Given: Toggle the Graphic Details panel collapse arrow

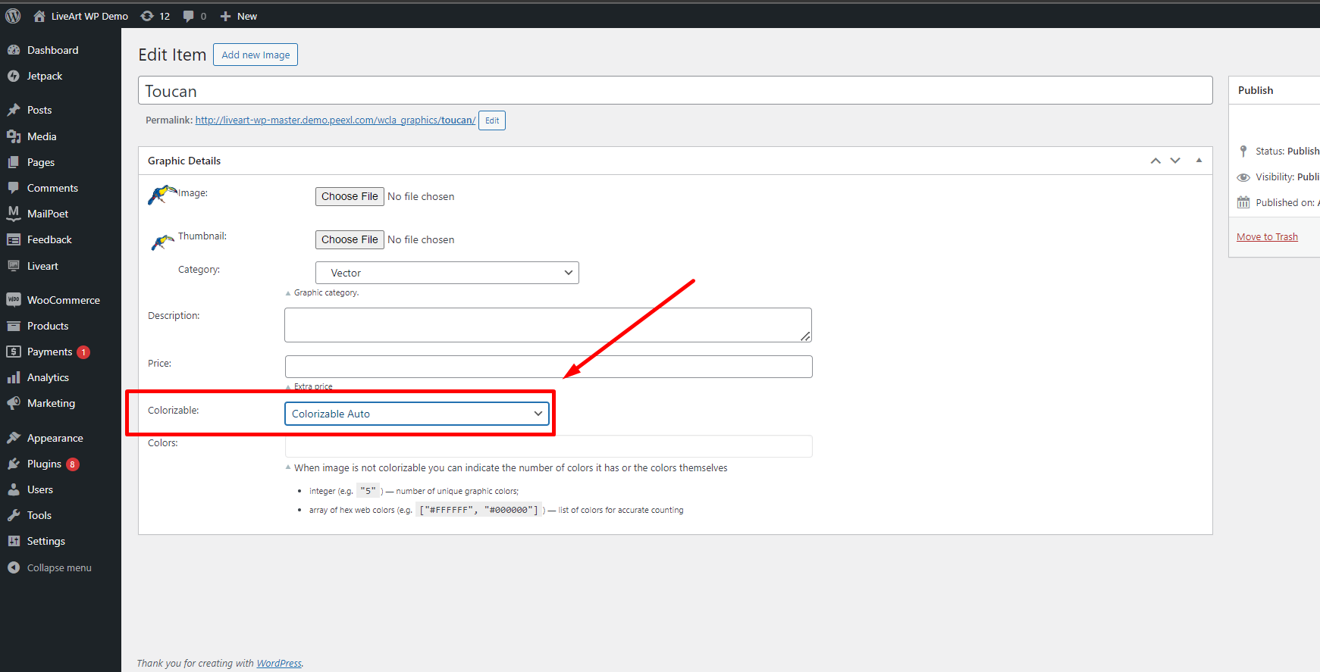Looking at the screenshot, I should 1199,161.
